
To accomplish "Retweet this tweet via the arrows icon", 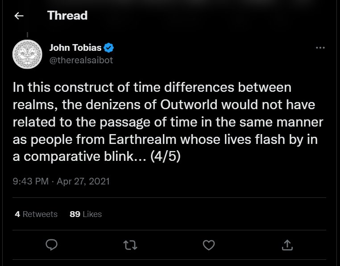I will (x=130, y=245).
